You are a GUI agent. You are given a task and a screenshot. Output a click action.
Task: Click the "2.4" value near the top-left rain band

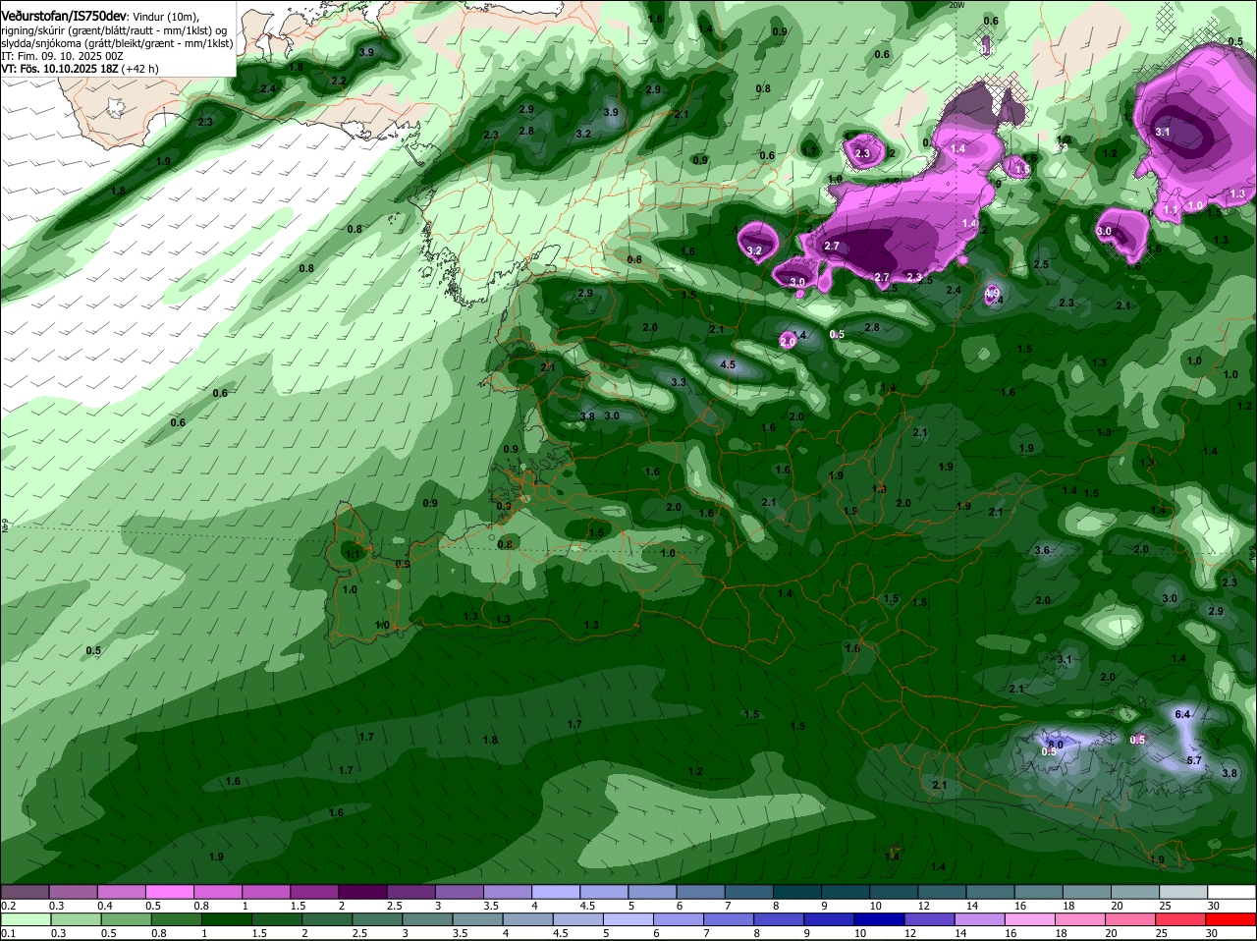[x=268, y=88]
